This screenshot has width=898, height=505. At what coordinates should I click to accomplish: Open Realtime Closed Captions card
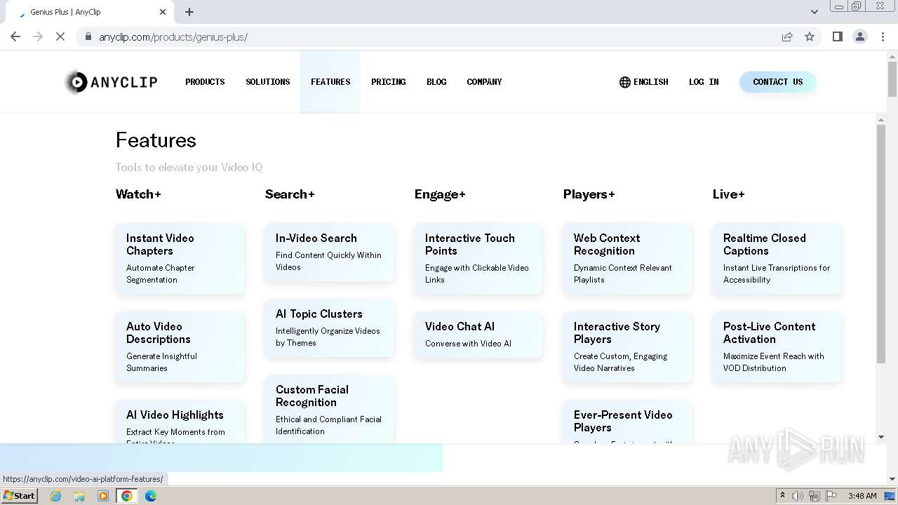[777, 258]
